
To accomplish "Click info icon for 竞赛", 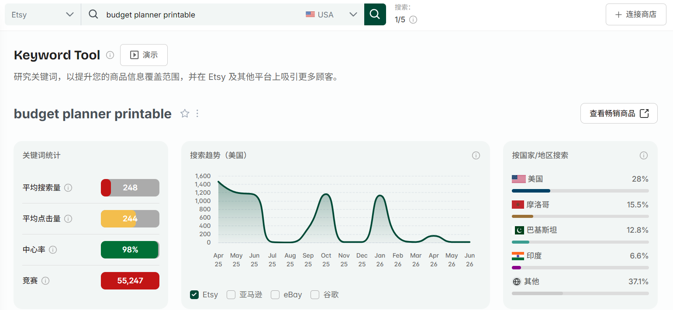I will click(x=45, y=281).
